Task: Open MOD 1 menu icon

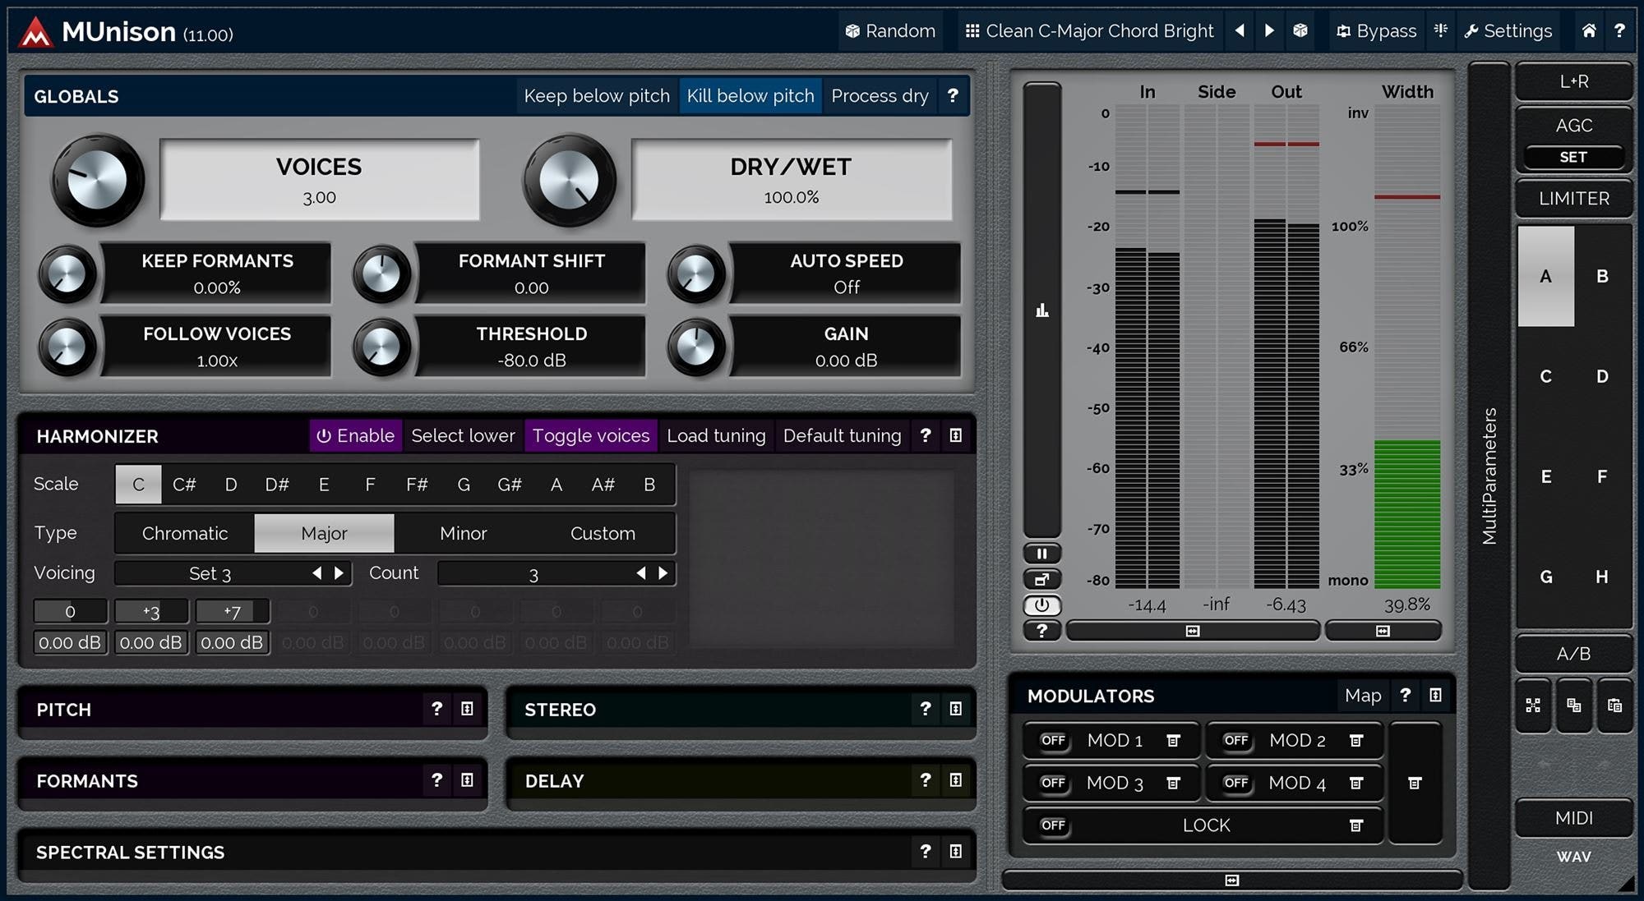Action: click(x=1174, y=741)
